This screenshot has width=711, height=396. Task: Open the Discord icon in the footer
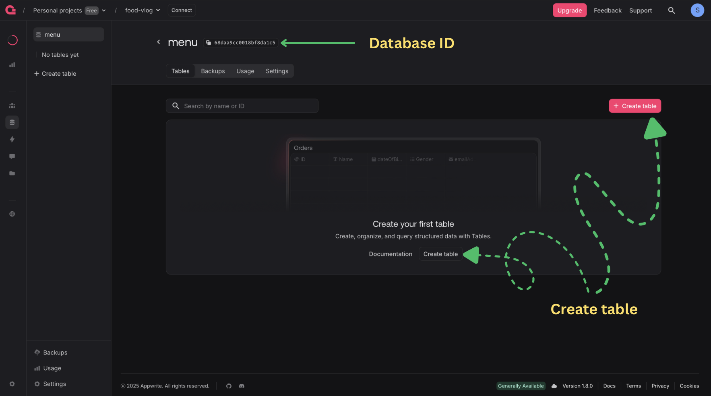242,386
